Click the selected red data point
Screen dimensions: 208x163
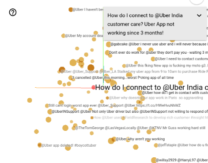coord(93,88)
